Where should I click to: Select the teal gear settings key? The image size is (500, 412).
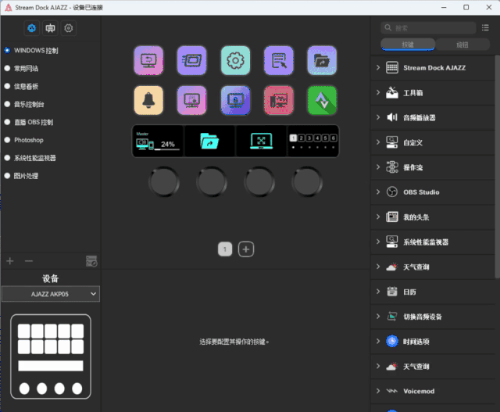(235, 61)
